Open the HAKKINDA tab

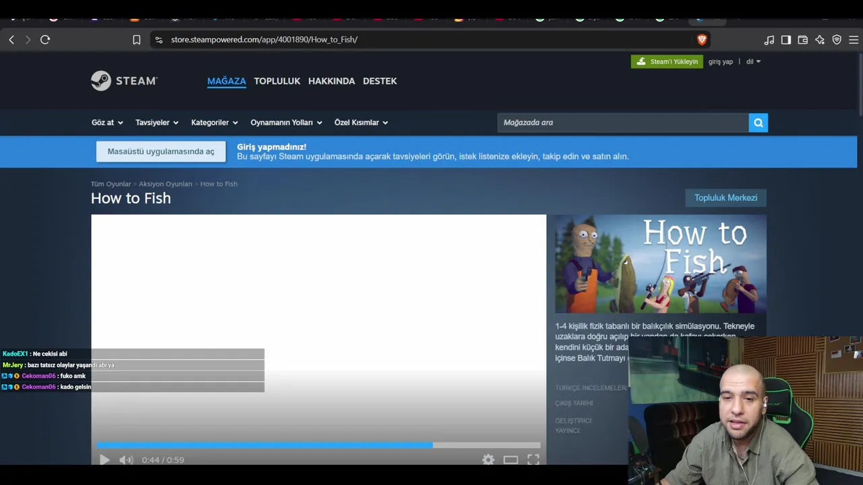click(x=331, y=81)
